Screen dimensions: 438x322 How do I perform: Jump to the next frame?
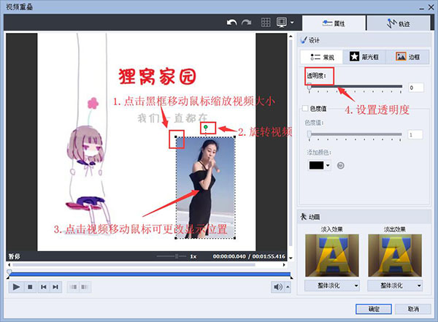click(x=55, y=287)
